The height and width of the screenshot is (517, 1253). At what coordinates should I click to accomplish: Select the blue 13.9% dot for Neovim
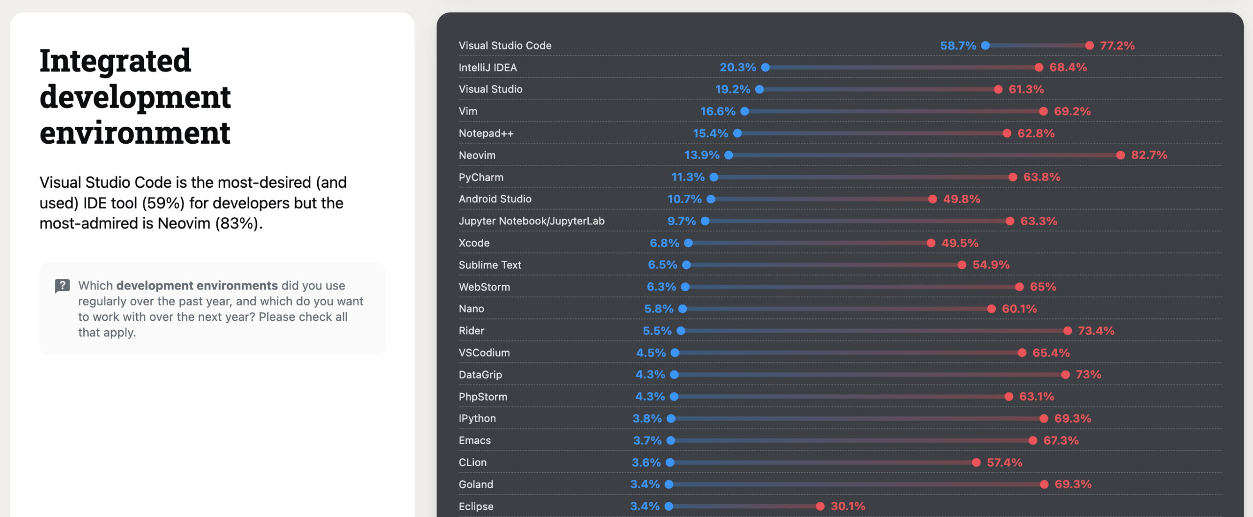pyautogui.click(x=729, y=155)
